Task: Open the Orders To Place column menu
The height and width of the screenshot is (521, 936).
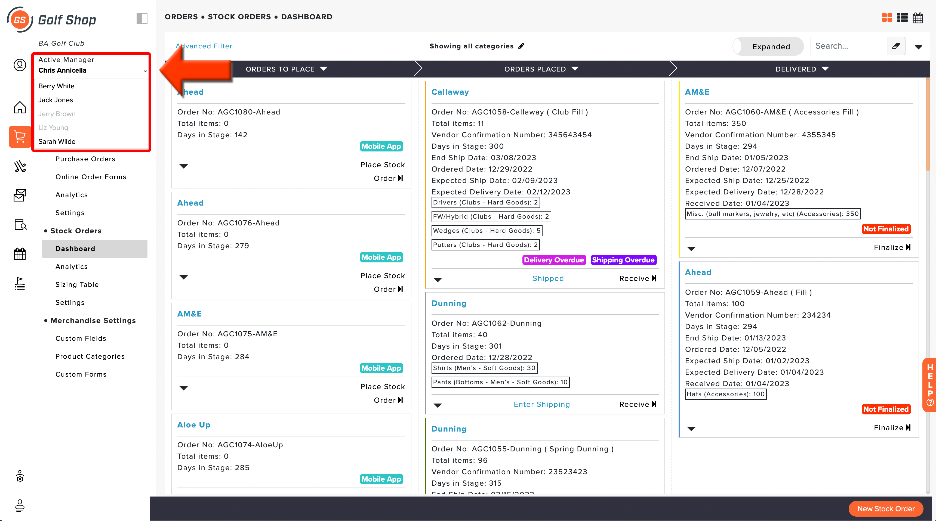Action: [323, 69]
